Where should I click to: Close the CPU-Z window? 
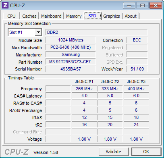tap(156, 6)
